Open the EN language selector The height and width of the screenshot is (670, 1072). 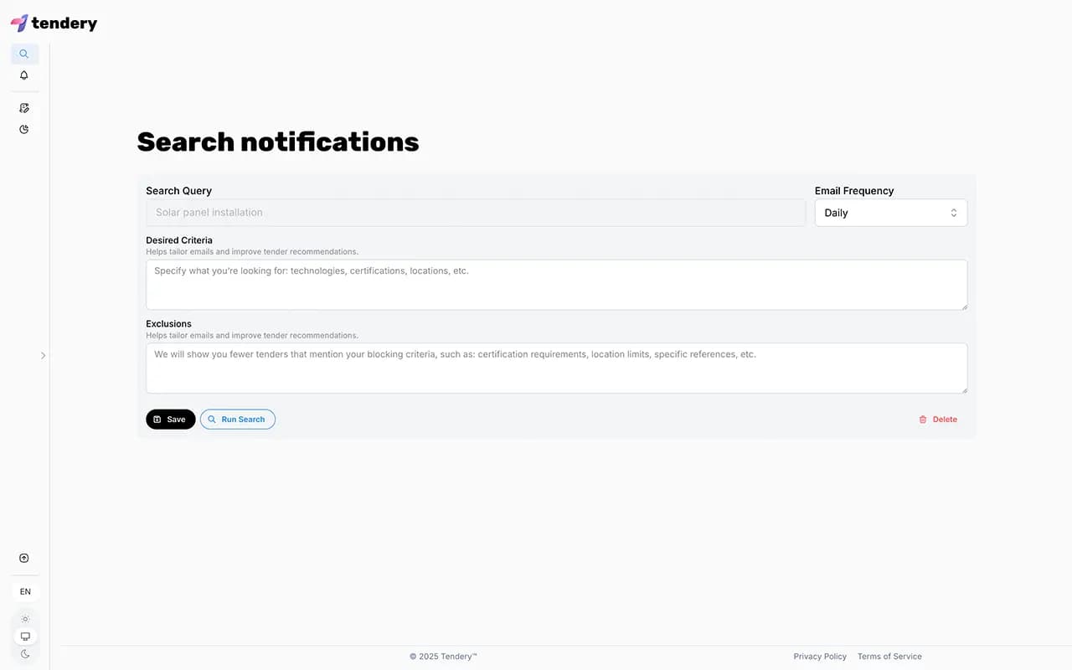24,591
